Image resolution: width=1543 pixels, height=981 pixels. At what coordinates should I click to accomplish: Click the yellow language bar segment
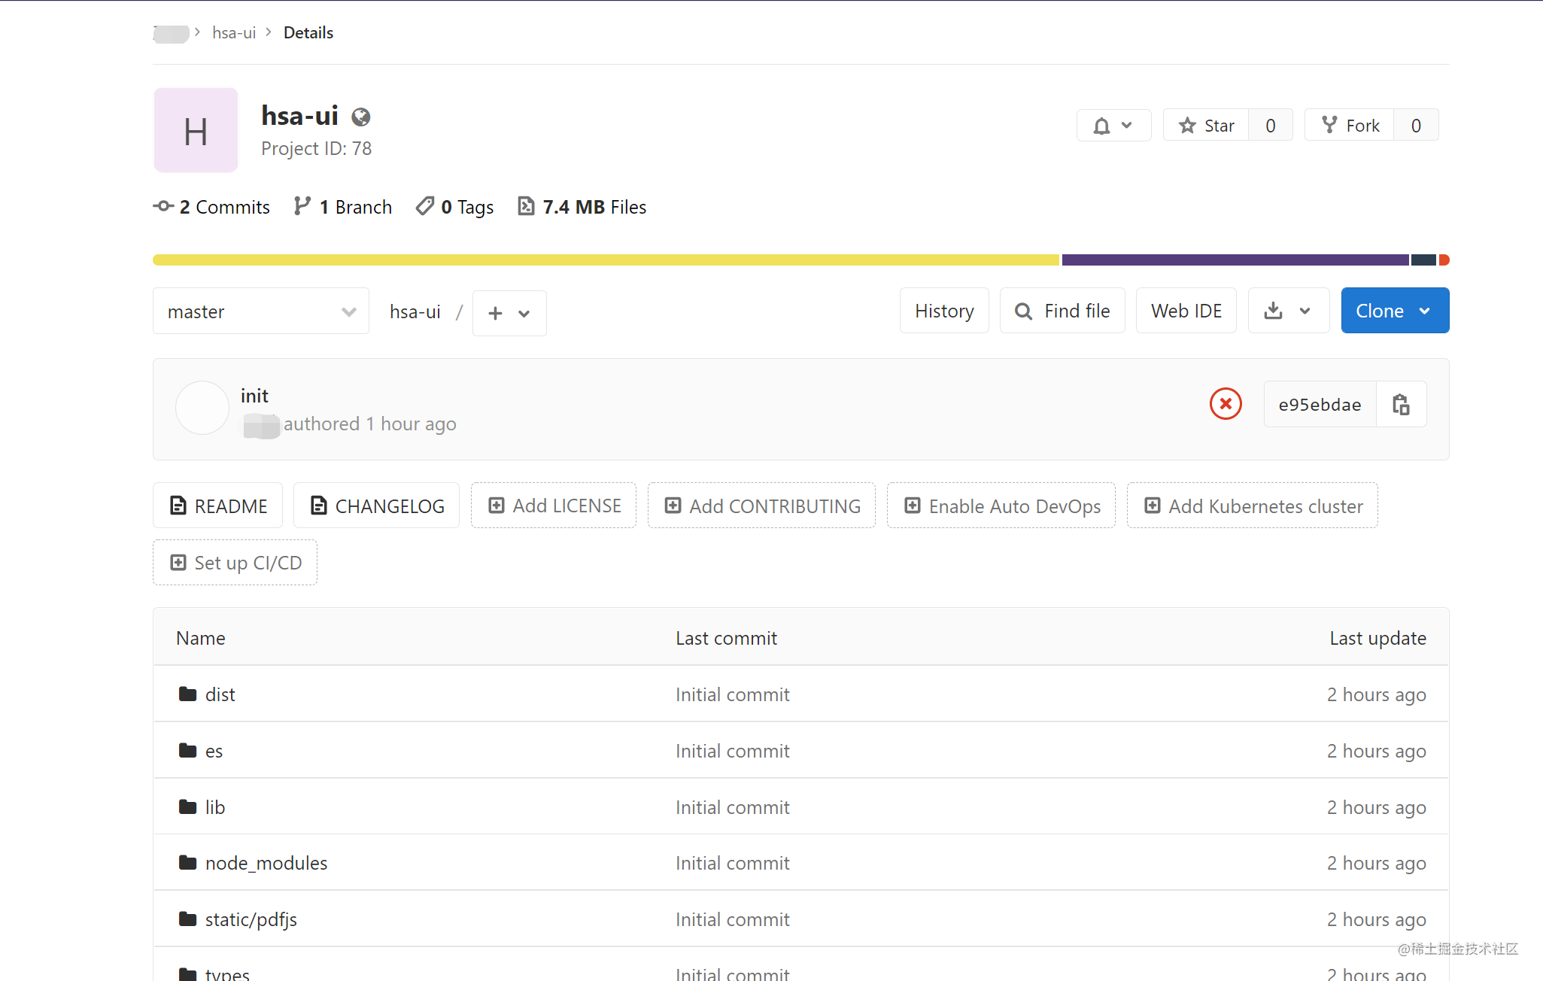[x=606, y=260]
